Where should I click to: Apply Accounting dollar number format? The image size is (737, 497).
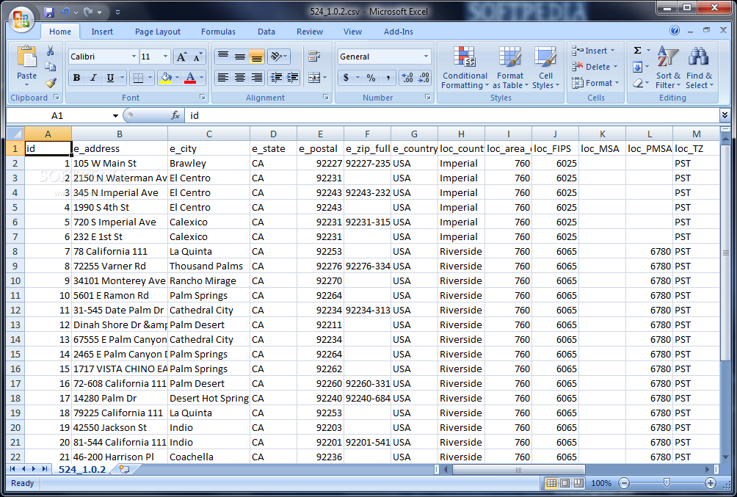[346, 78]
